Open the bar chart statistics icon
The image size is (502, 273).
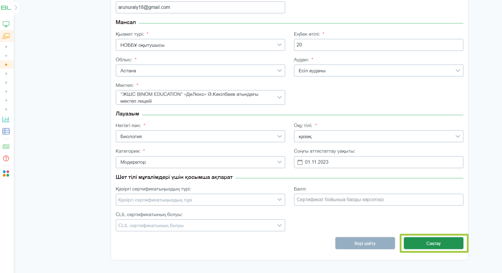pyautogui.click(x=6, y=119)
